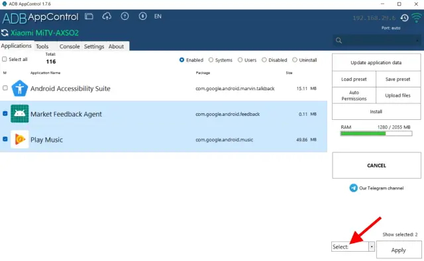The width and height of the screenshot is (424, 261).
Task: Open the connection history clock icon
Action: pos(405,18)
